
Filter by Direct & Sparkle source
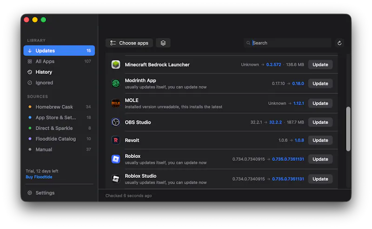click(x=59, y=128)
